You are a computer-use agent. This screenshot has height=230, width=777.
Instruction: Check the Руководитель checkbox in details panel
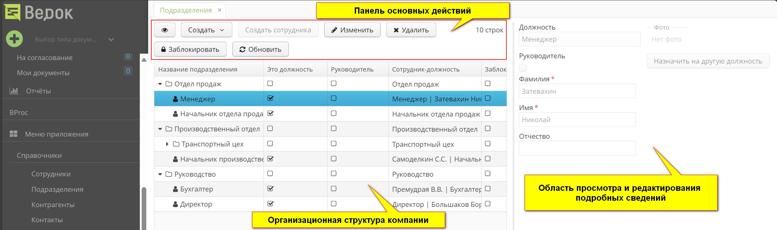523,68
